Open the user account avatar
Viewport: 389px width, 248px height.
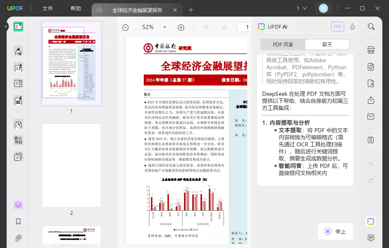click(323, 8)
